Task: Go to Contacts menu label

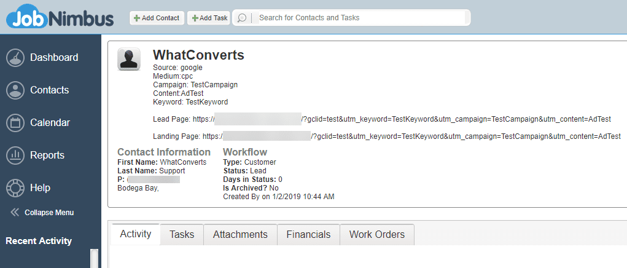Action: (x=50, y=90)
